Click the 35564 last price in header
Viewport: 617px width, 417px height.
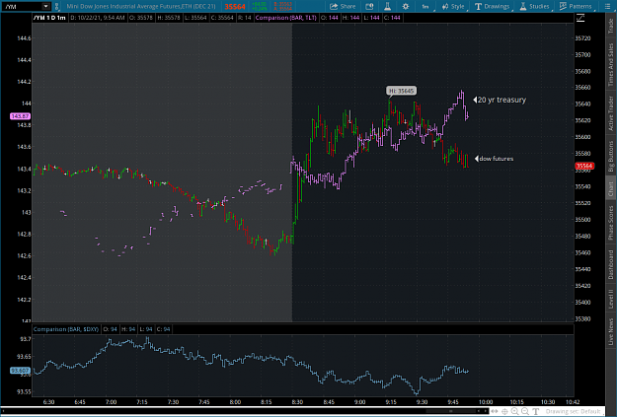pos(235,6)
